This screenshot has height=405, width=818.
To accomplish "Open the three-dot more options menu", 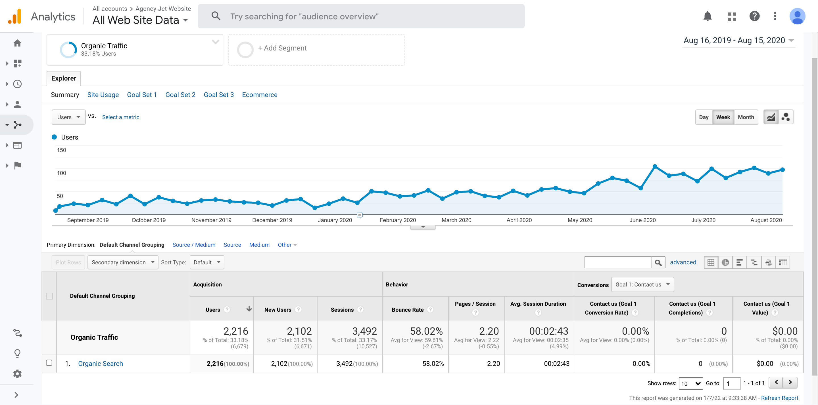I will (x=775, y=16).
